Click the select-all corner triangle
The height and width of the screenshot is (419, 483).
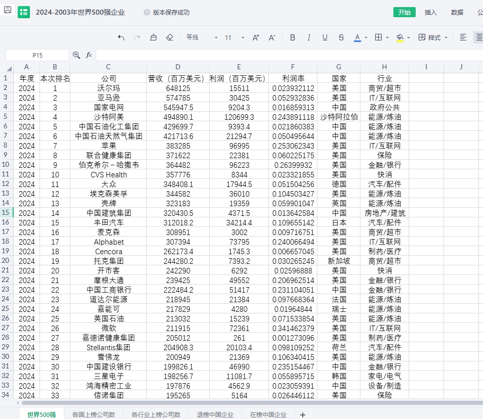(x=9, y=68)
